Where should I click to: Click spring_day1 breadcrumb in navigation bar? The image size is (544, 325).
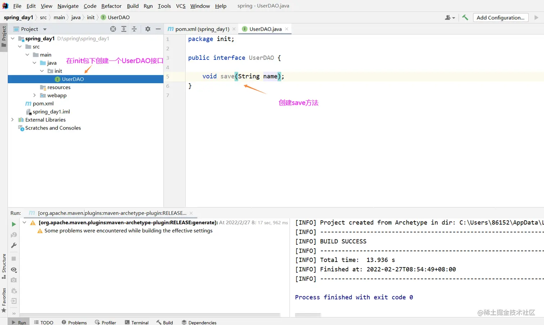pos(18,17)
